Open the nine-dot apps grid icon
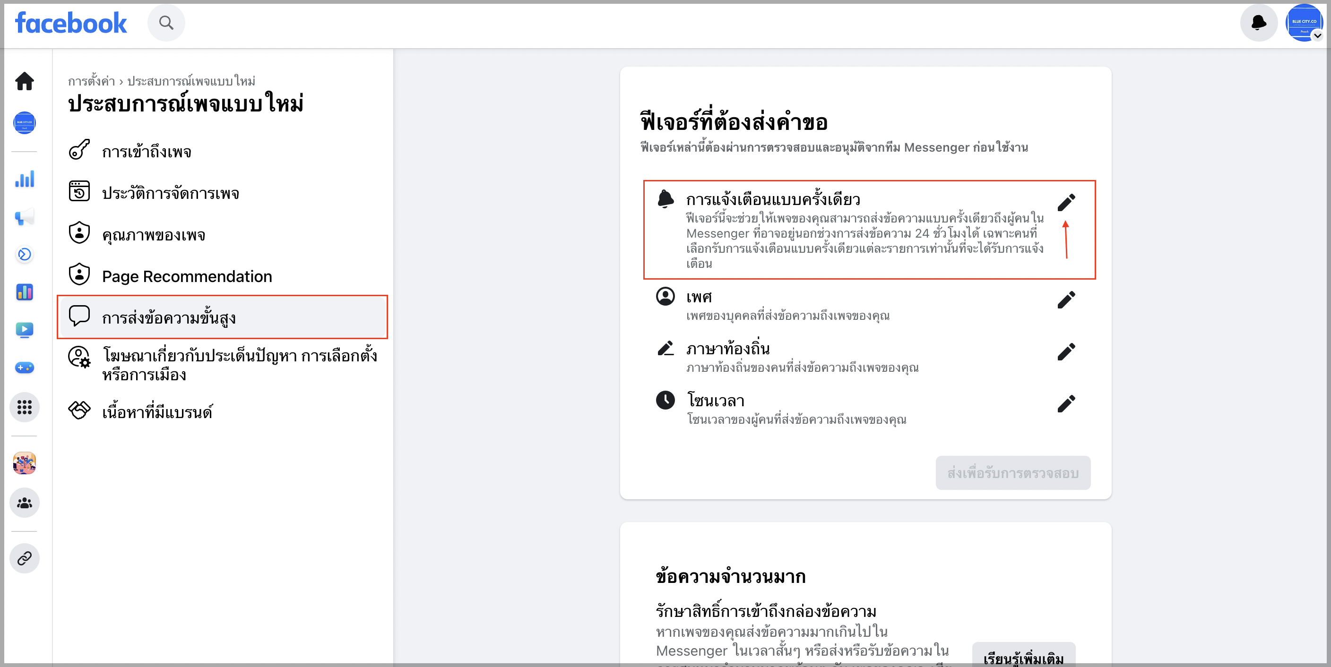The image size is (1331, 667). click(24, 407)
